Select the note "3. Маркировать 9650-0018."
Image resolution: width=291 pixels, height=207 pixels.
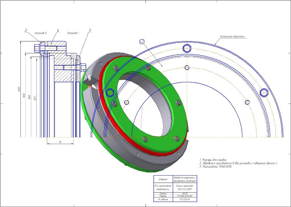(x=216, y=166)
